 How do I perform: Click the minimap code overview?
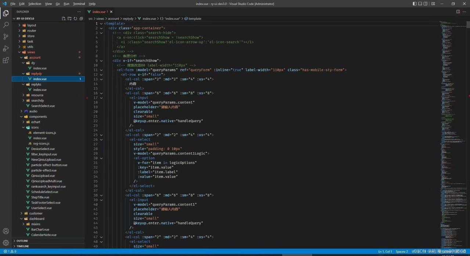pos(453,110)
